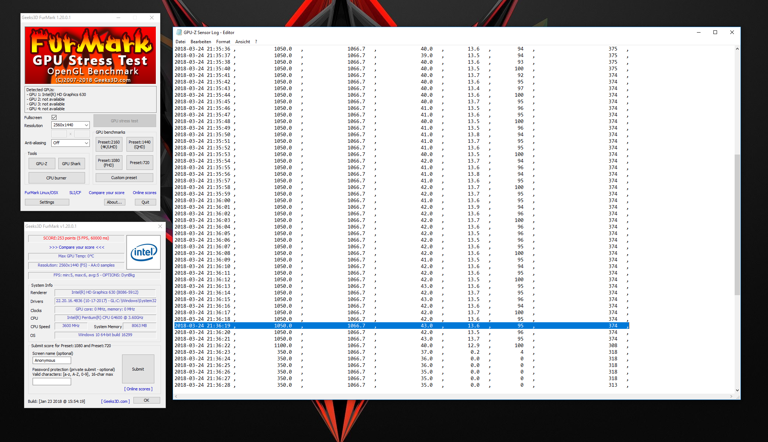Start the GPU stress test button
Screen dimensions: 768x442
[125, 121]
